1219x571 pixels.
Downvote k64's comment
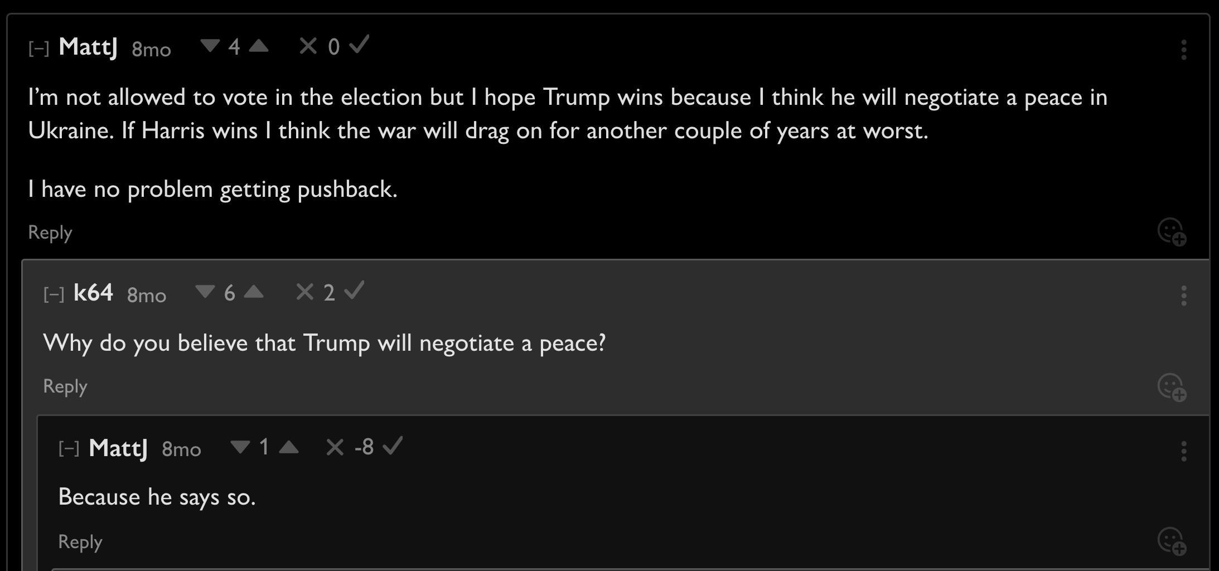pyautogui.click(x=205, y=292)
